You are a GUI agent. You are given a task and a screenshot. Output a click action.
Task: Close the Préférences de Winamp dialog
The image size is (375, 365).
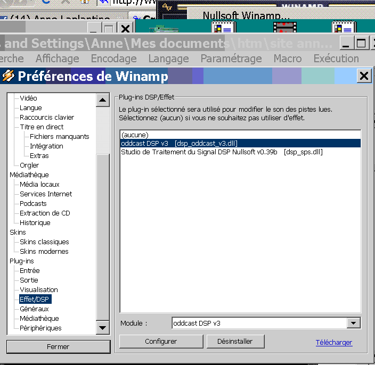pyautogui.click(x=364, y=76)
